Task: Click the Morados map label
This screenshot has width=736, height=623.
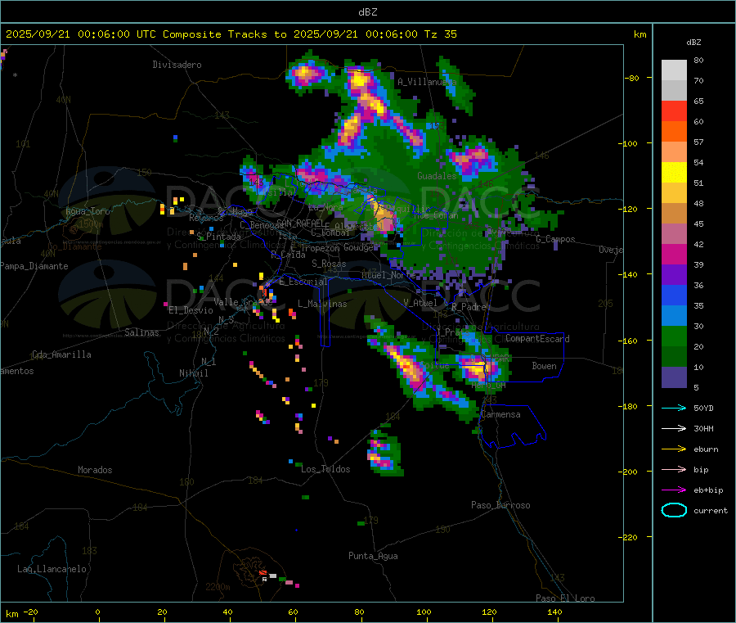Action: 95,470
